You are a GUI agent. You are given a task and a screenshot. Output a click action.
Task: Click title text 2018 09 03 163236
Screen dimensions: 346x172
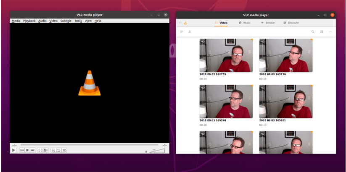coord(272,74)
